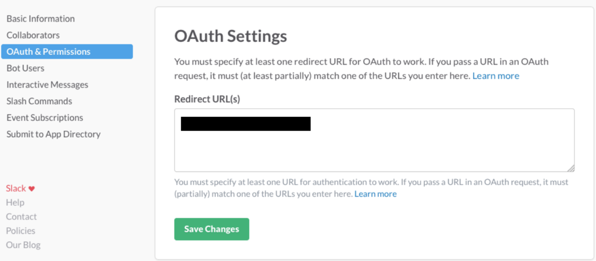Click the redacted redirect URL entry
The image size is (596, 261).
pos(246,124)
